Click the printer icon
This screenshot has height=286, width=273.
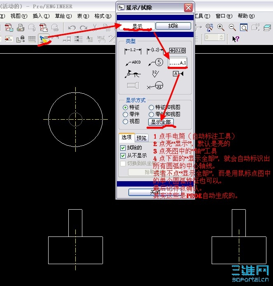click(x=21, y=28)
